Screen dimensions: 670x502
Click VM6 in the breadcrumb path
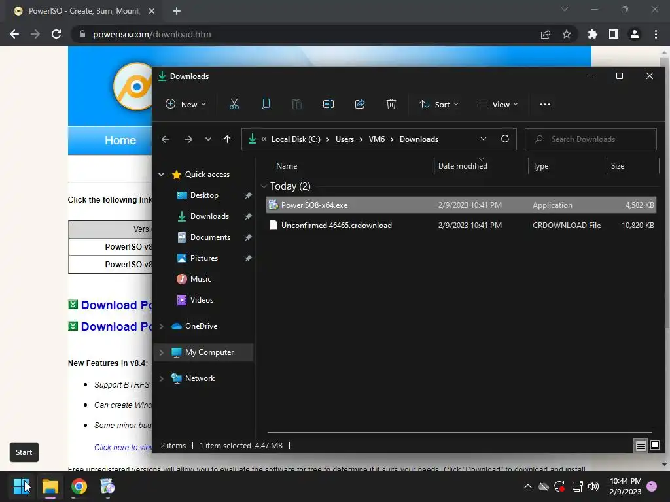pyautogui.click(x=376, y=139)
